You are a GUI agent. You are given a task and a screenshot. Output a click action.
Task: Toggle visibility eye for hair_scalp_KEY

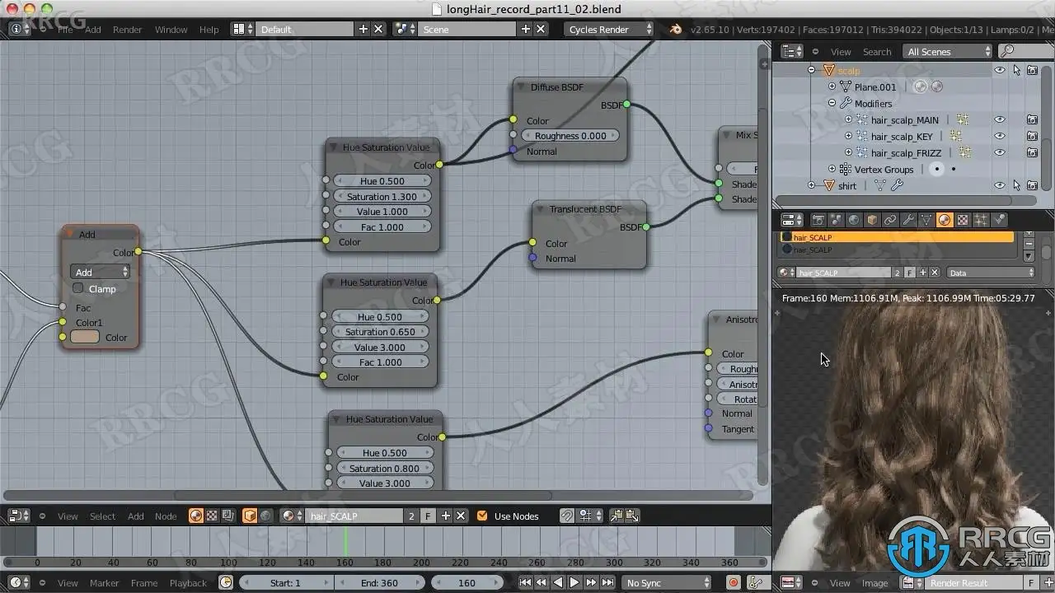(x=999, y=136)
